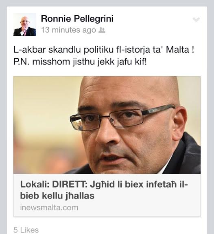Visit Ronnie Pellegrini's profile via name
This screenshot has height=234, width=214.
[77, 18]
